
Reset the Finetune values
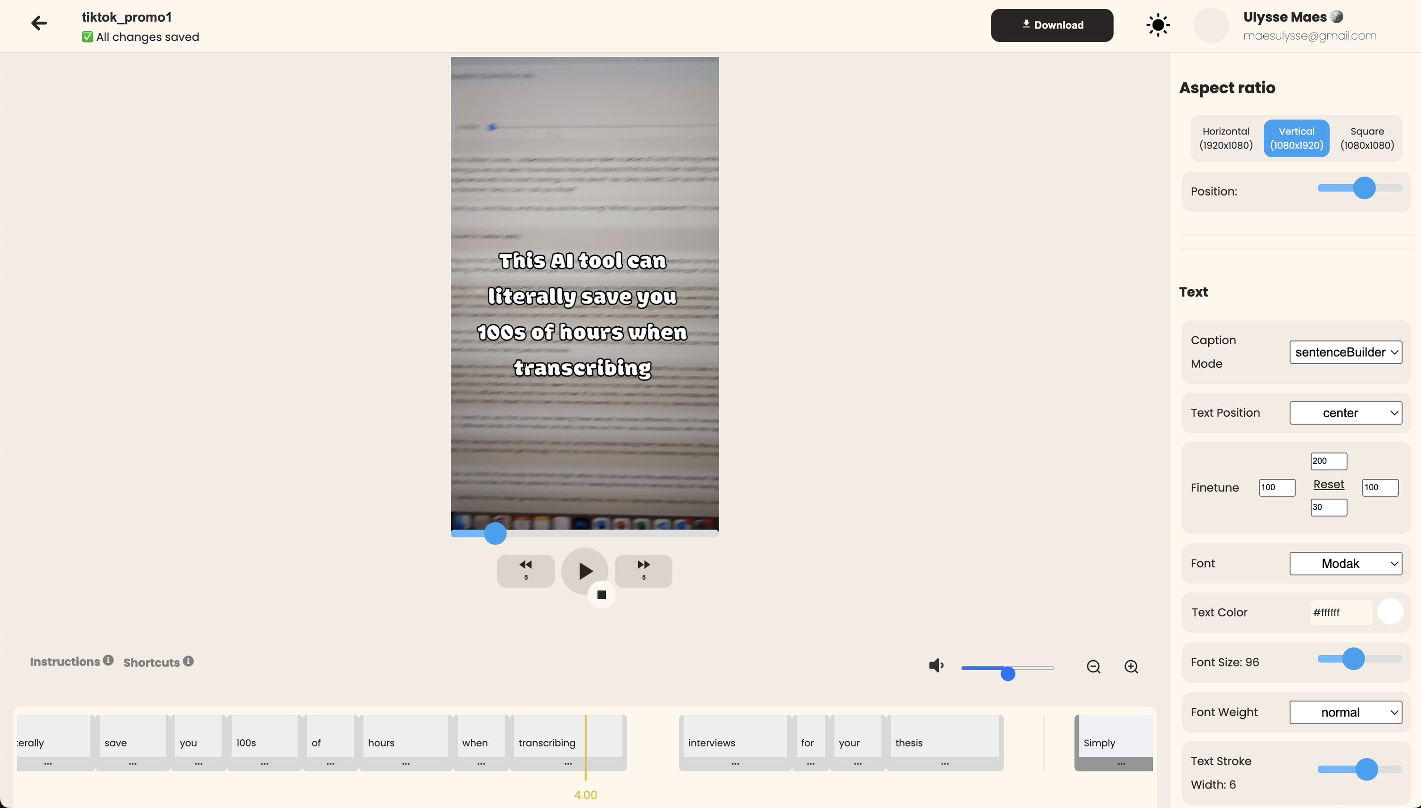coord(1328,484)
